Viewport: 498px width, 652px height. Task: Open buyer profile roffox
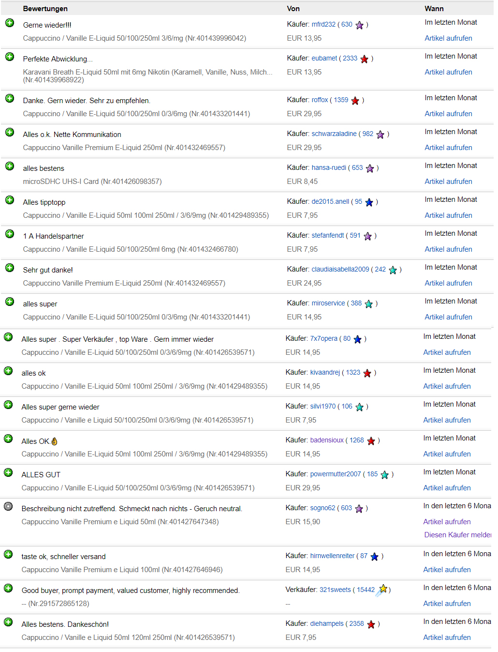320,100
